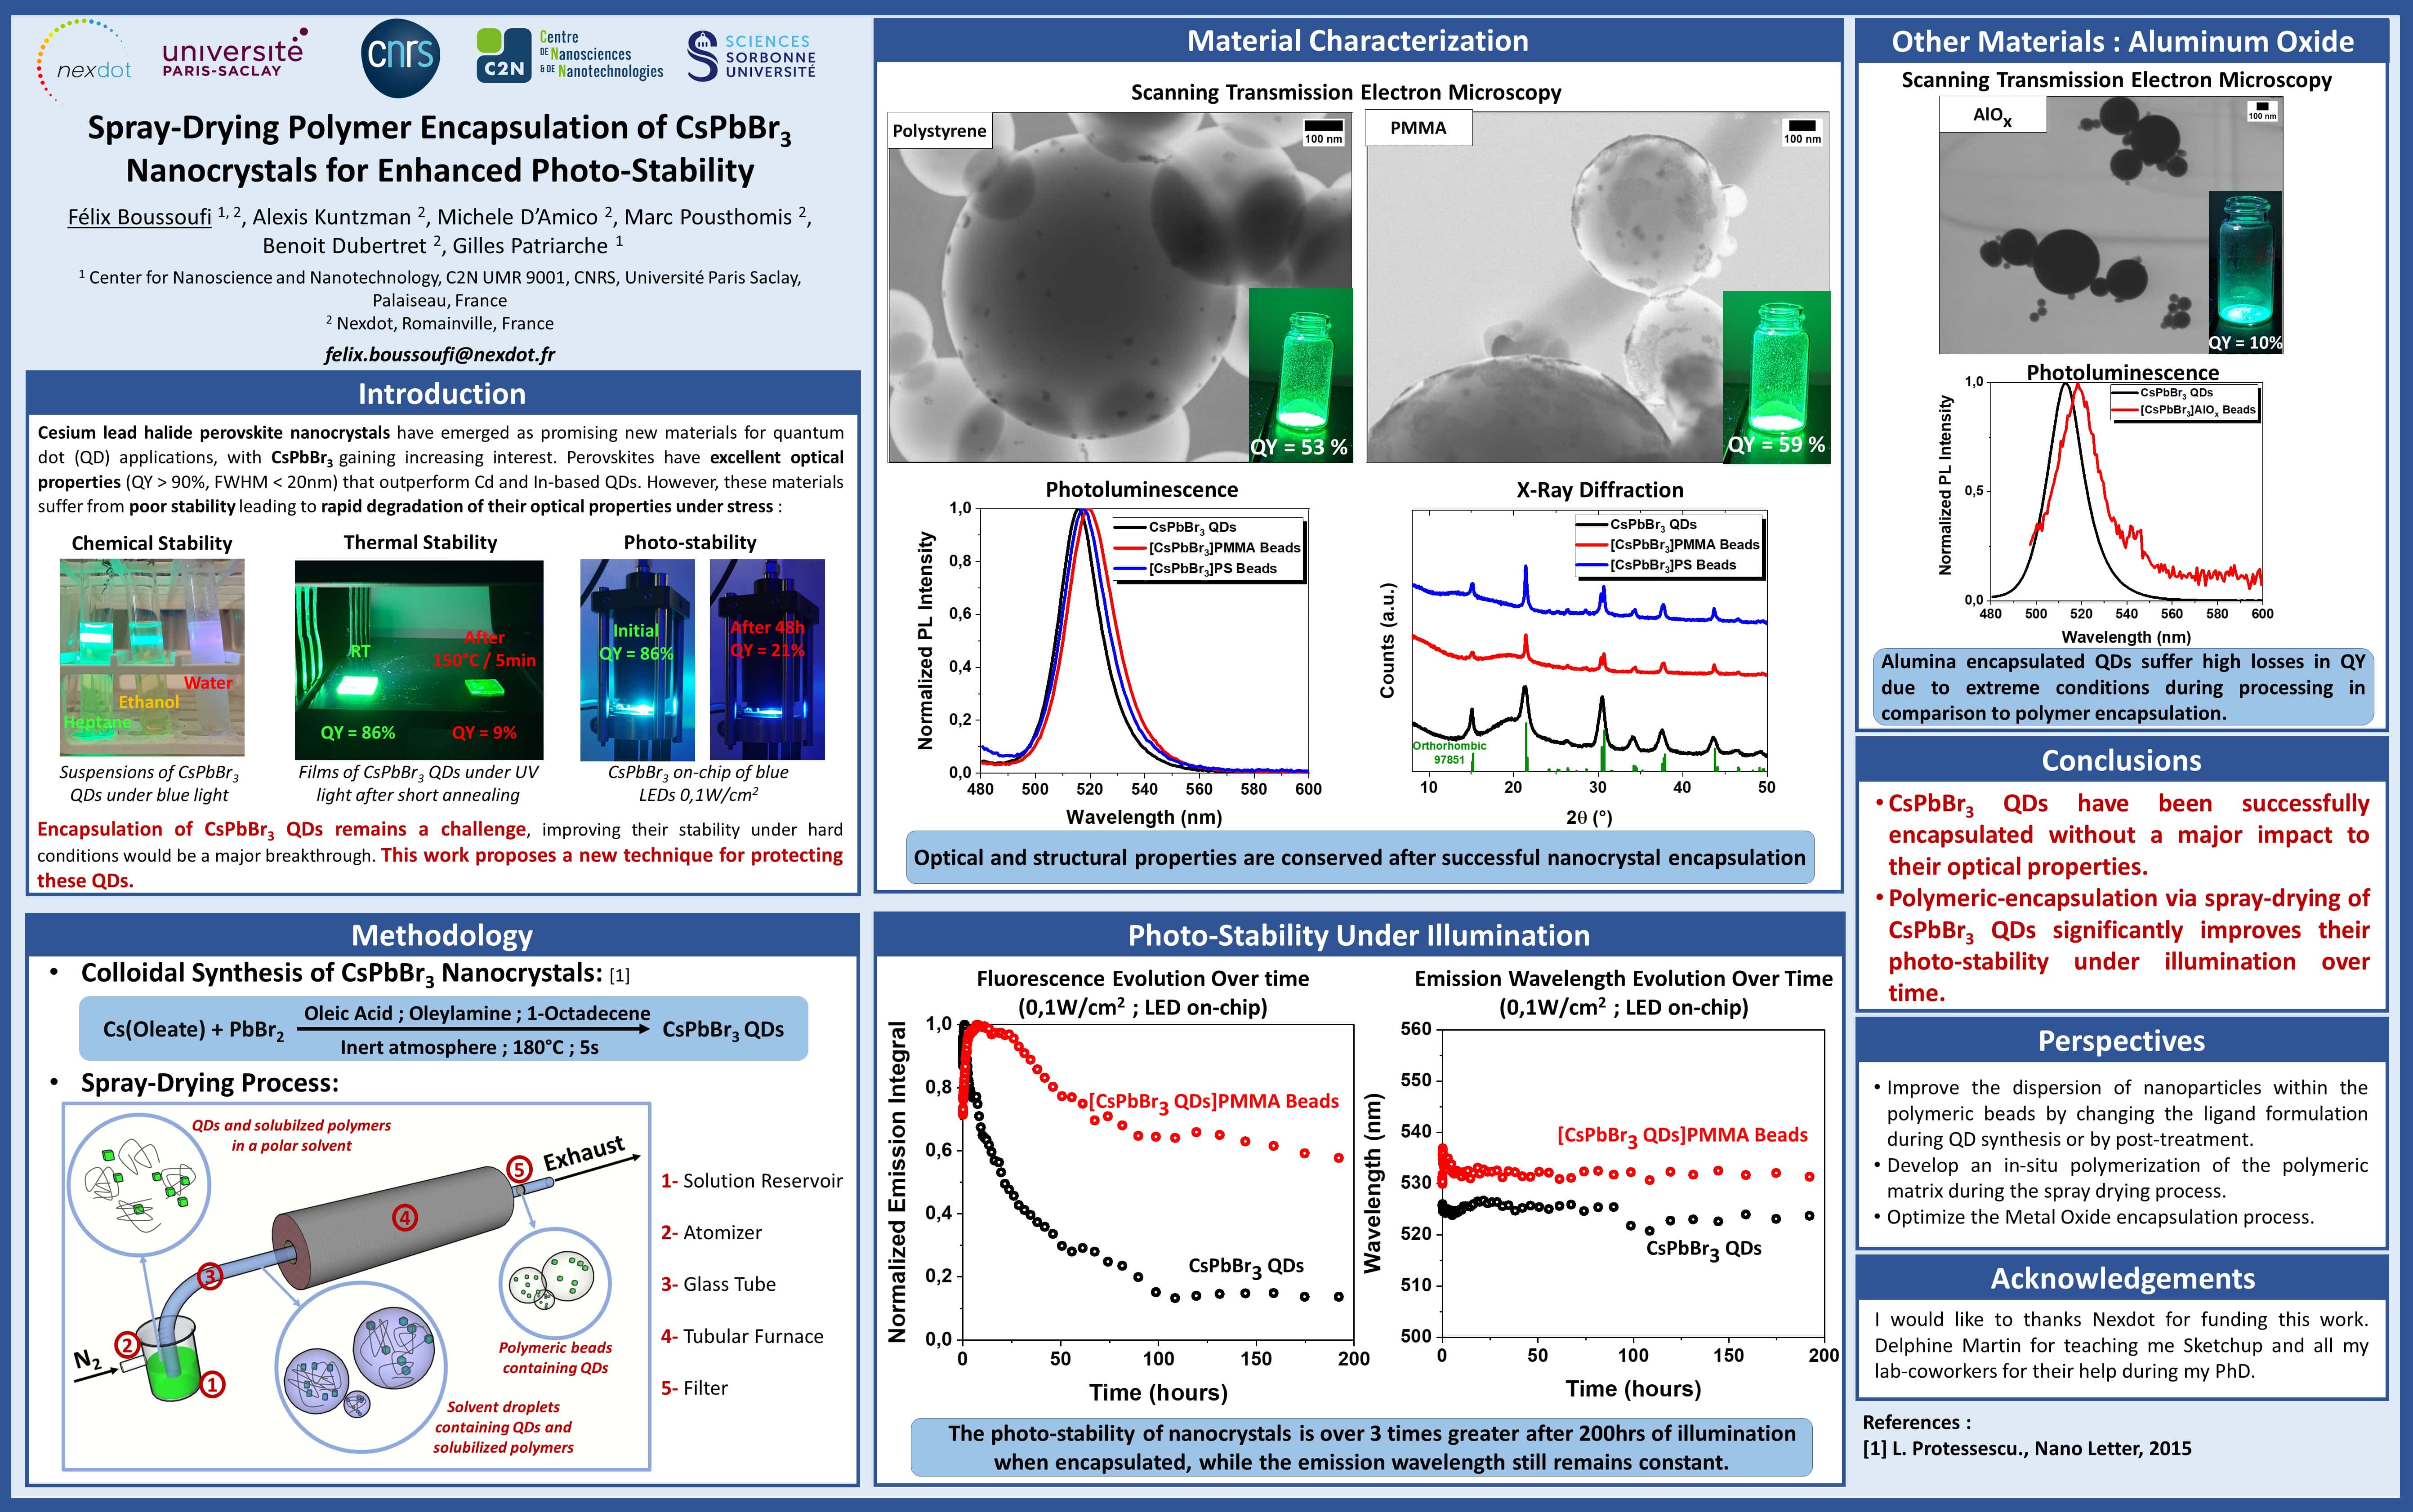Click the N2 inlet label

click(x=88, y=1360)
